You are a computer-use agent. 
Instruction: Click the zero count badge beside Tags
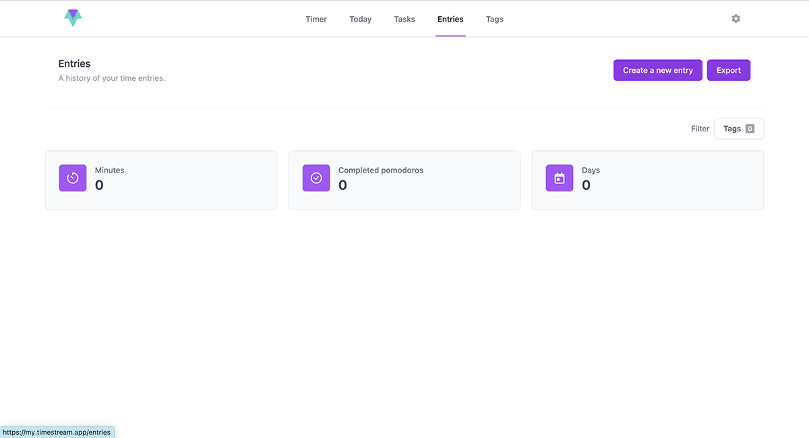(750, 128)
